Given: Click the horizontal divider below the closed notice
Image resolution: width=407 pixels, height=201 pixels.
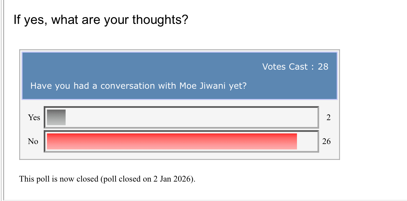Looking at the screenshot, I should tap(205, 200).
